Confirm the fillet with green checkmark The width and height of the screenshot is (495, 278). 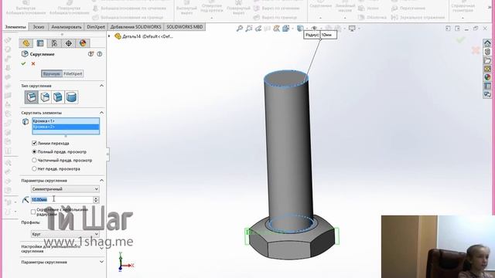coord(23,63)
